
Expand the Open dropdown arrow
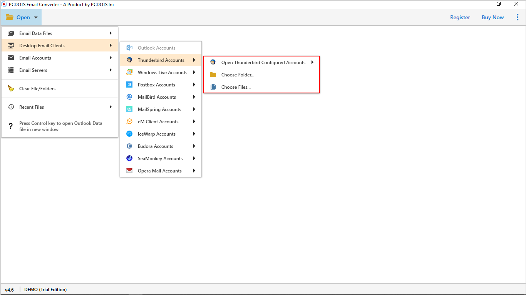(x=35, y=18)
